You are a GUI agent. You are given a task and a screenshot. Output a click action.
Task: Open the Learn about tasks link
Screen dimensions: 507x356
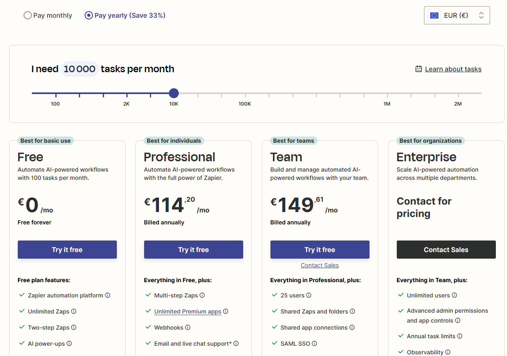[453, 68]
